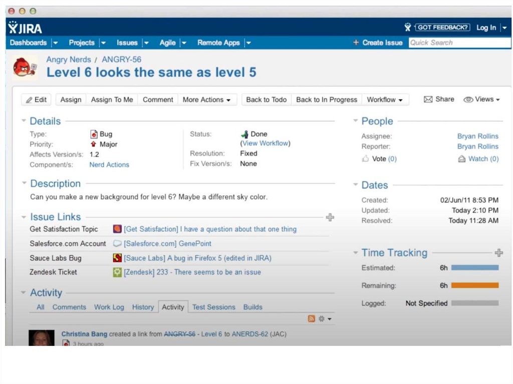This screenshot has height=384, width=513.
Task: Open the Dashboards dropdown arrow
Action: click(56, 43)
